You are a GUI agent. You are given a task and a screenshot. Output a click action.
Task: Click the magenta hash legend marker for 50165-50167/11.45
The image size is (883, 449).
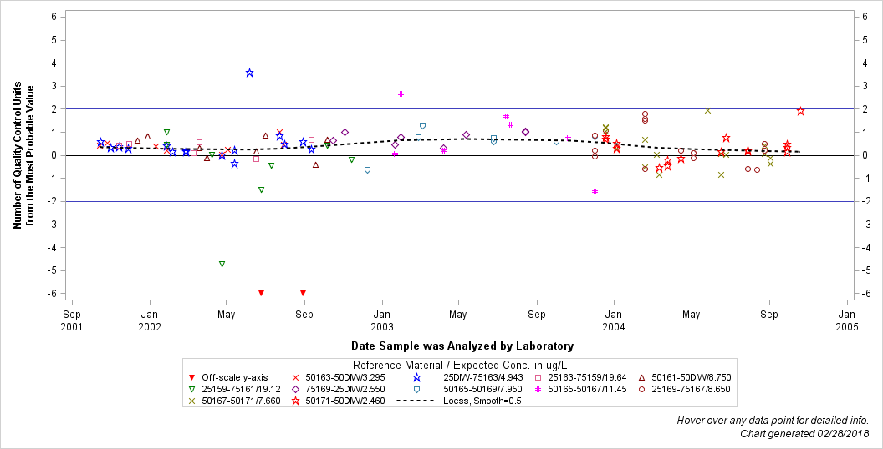[538, 389]
